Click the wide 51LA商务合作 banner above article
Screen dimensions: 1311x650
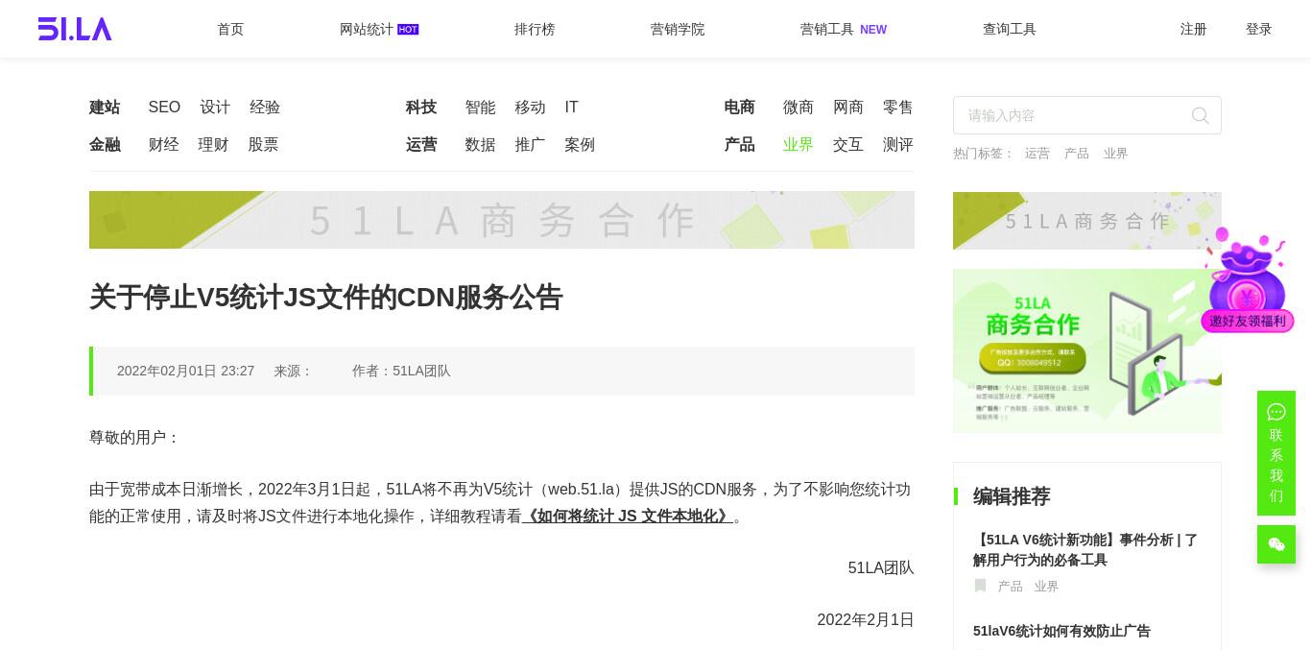[502, 220]
